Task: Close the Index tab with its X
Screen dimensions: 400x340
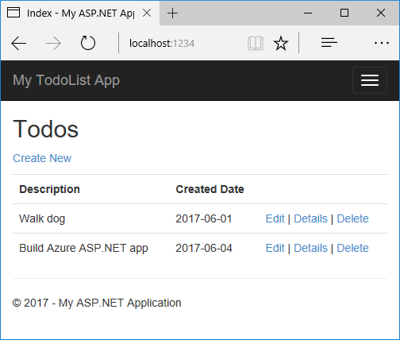Action: 147,13
